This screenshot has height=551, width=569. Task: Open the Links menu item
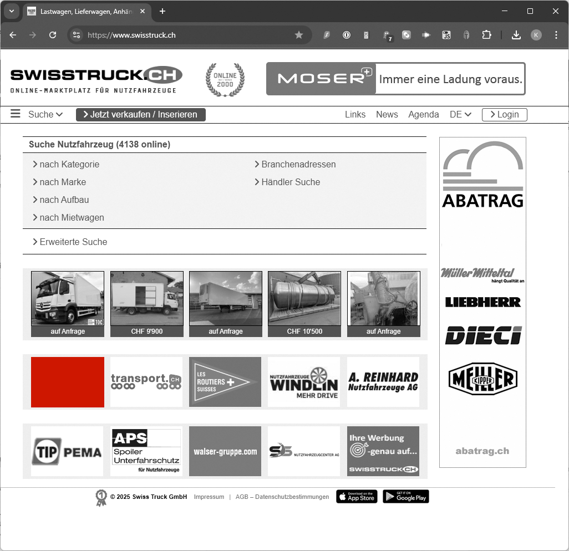coord(355,115)
